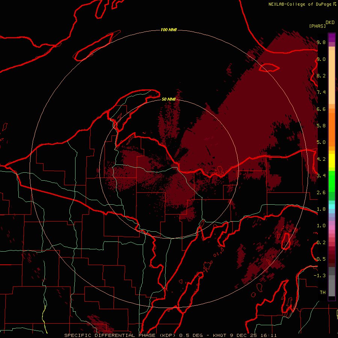This screenshot has height=338, width=338.
Task: Click the 7.4 value on the color scale
Action: click(321, 92)
